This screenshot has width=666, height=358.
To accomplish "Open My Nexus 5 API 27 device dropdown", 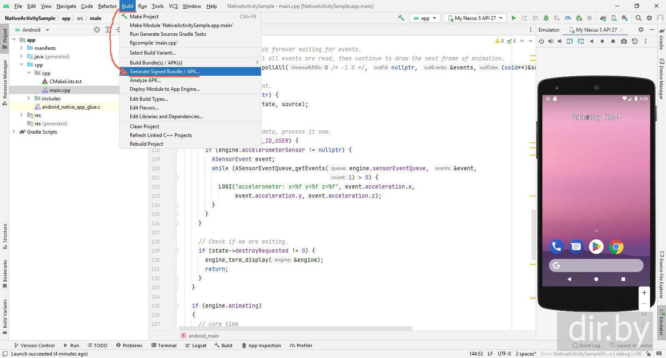I will 475,18.
